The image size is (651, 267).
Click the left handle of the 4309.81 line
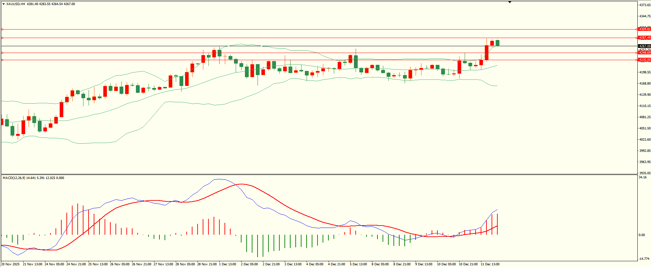click(2, 29)
